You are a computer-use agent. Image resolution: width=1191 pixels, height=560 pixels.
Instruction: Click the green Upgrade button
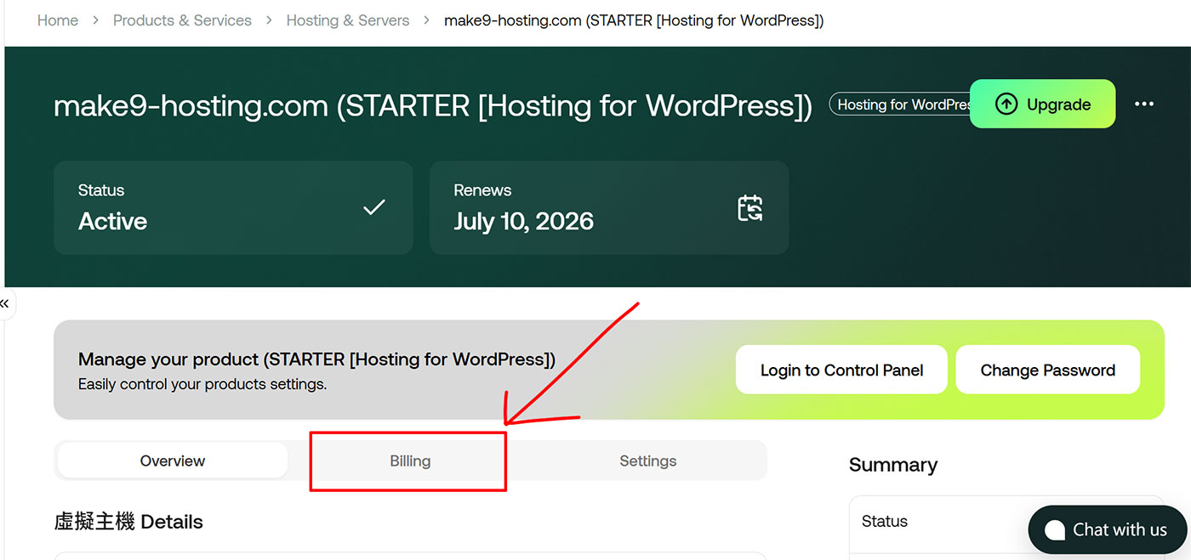coord(1042,104)
